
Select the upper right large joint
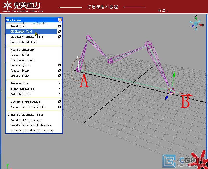[148, 45]
